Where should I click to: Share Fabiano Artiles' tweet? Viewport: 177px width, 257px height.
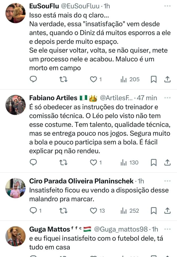point(167,163)
